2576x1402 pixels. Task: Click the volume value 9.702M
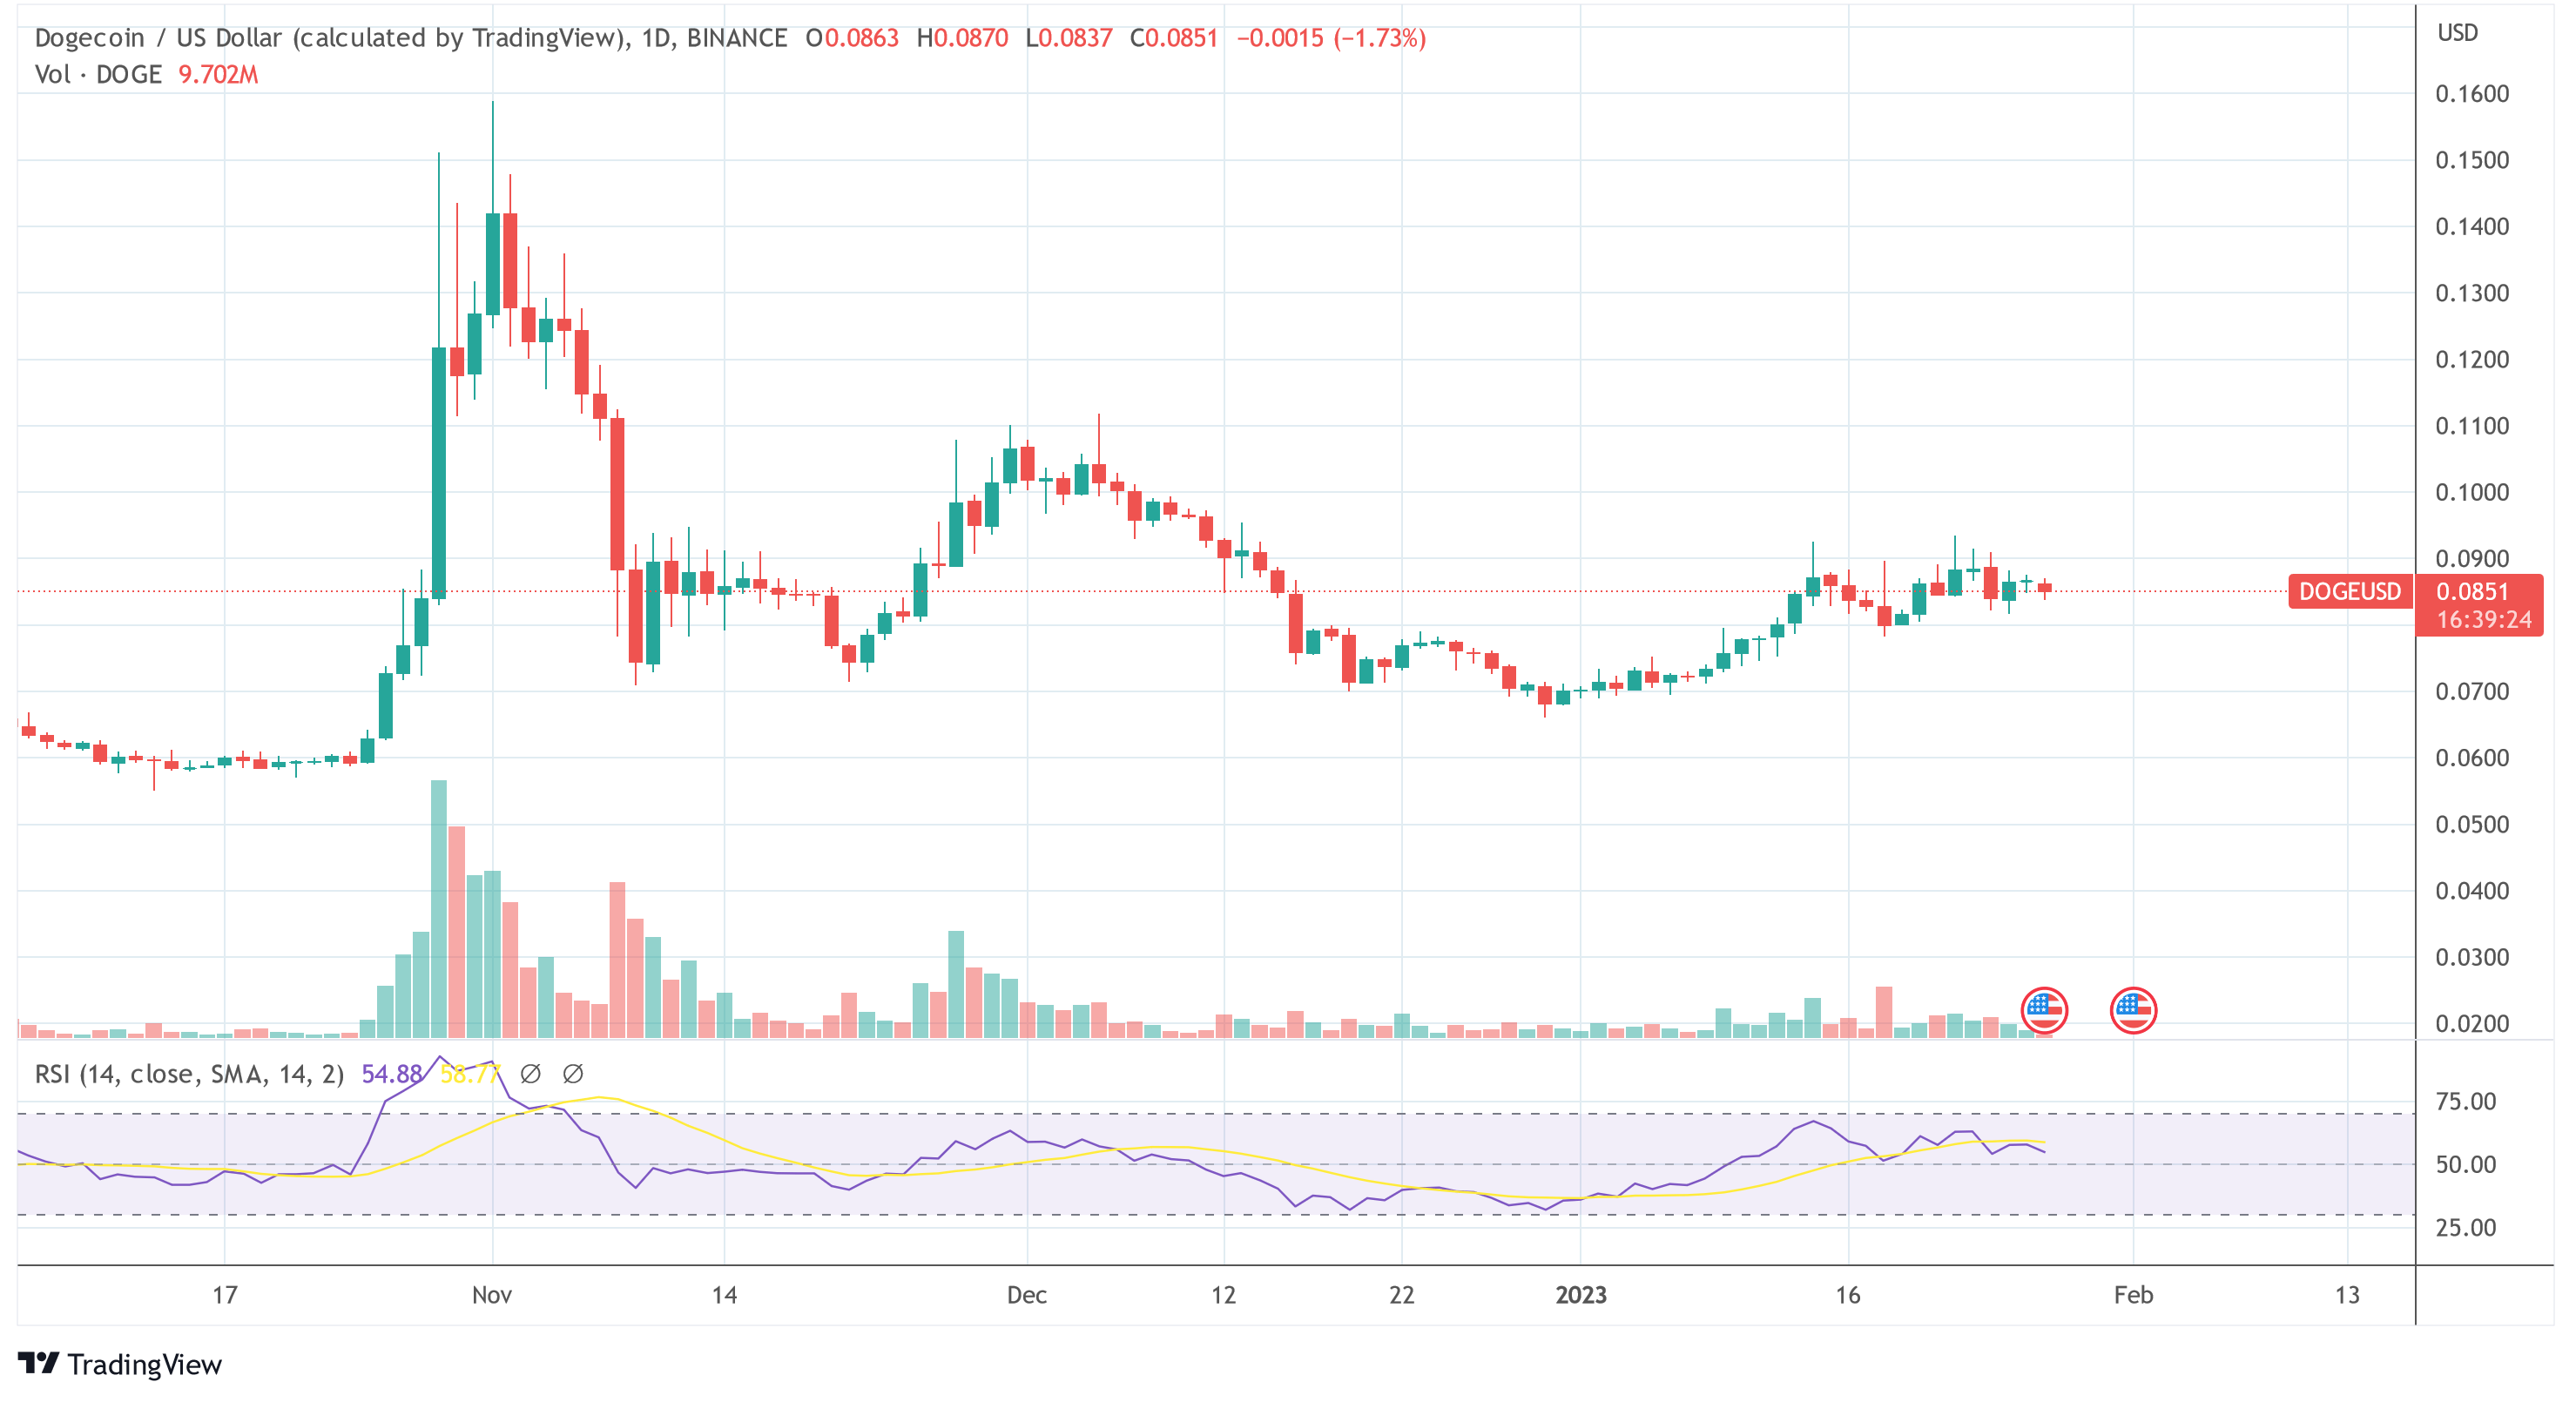(218, 75)
